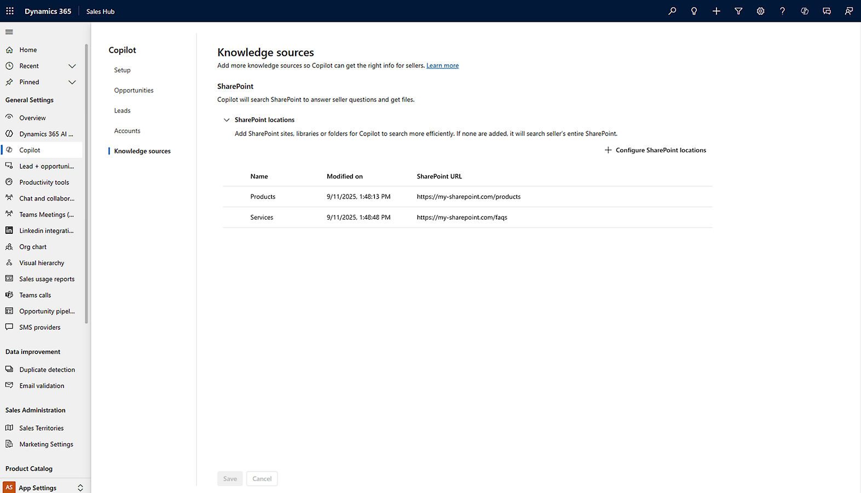Expand the Recent list chevron
This screenshot has width=861, height=493.
72,66
